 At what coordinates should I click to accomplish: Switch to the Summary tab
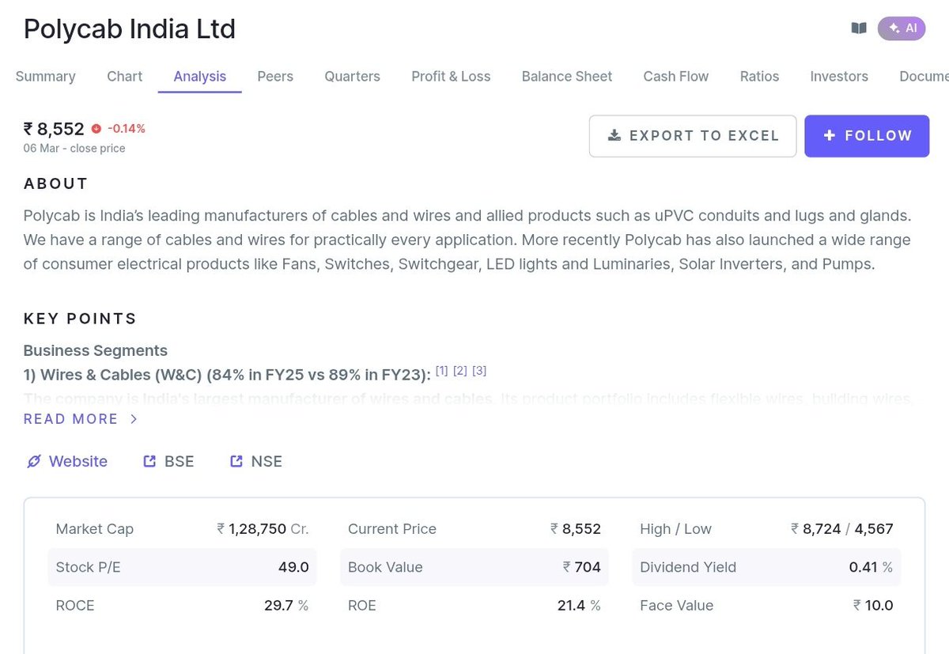(x=46, y=77)
